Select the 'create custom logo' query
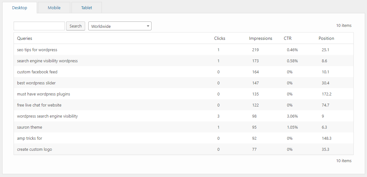The width and height of the screenshot is (367, 177). click(34, 149)
